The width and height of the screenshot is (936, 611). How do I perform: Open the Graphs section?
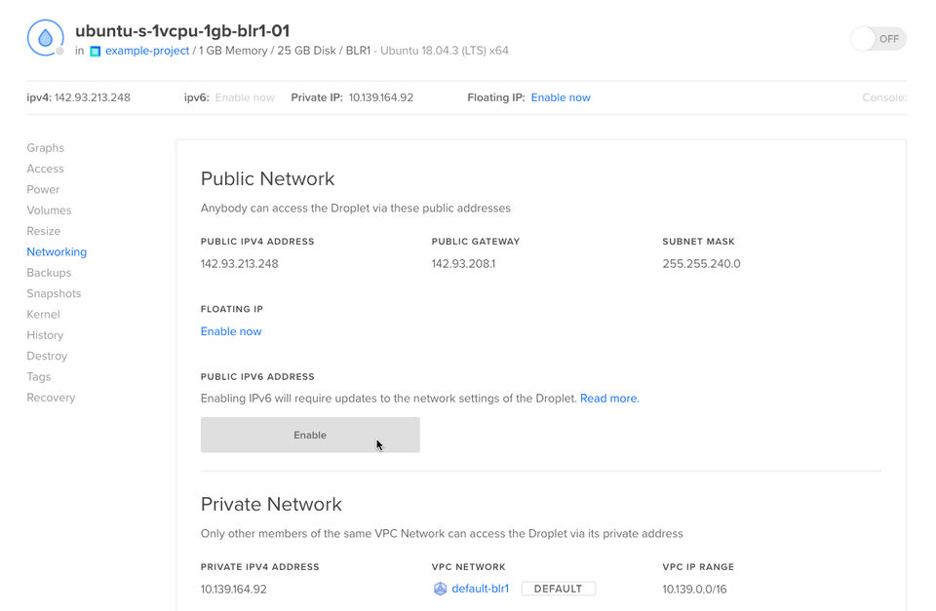[45, 148]
